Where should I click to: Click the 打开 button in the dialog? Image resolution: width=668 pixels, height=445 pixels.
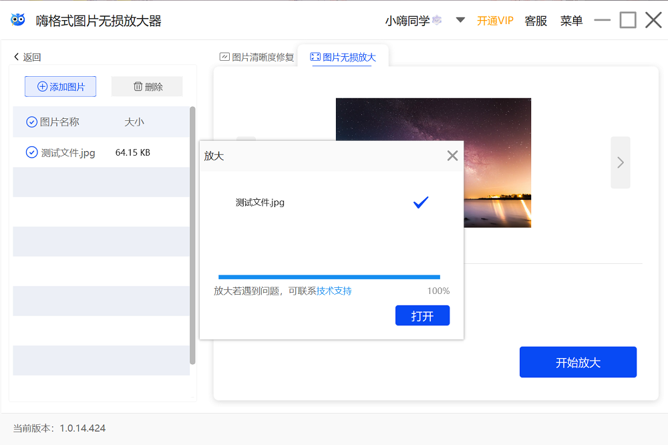[x=422, y=315]
